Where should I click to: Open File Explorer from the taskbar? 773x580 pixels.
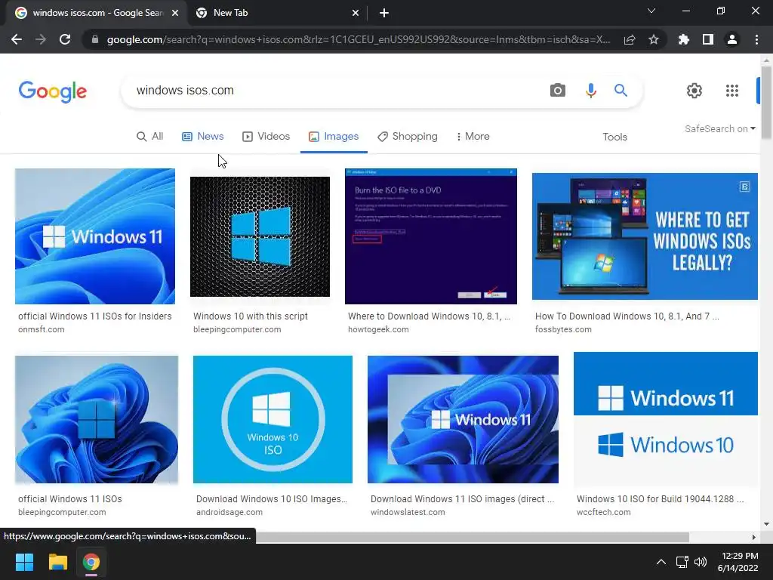(57, 562)
